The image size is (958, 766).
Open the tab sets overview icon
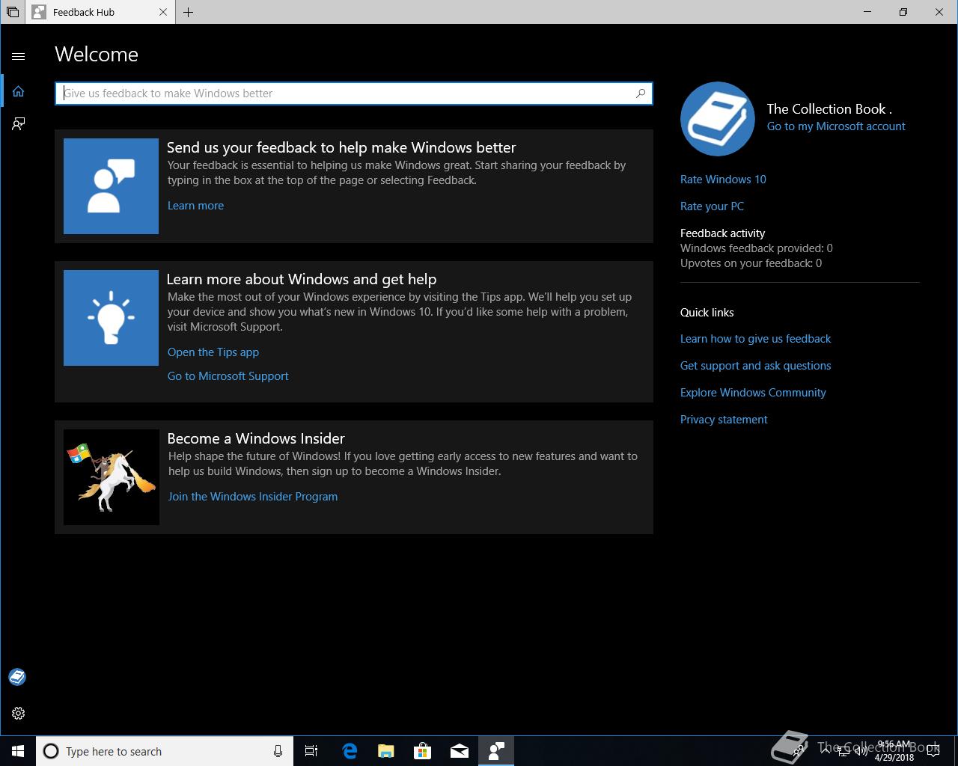pos(13,12)
